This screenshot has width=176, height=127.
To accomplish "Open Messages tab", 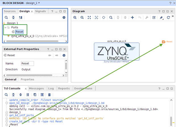I will [x=36, y=89].
